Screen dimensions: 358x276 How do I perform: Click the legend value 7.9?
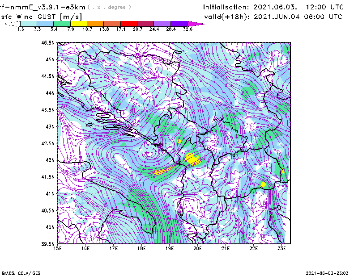pos(71,29)
